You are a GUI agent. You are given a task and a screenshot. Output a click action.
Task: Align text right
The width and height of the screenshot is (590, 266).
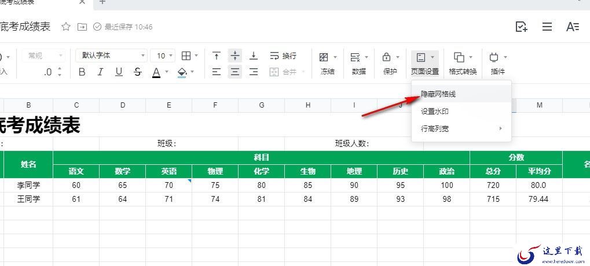[x=254, y=72]
